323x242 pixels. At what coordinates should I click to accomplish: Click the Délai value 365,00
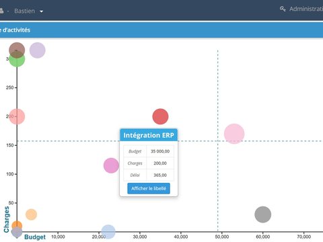tap(160, 175)
